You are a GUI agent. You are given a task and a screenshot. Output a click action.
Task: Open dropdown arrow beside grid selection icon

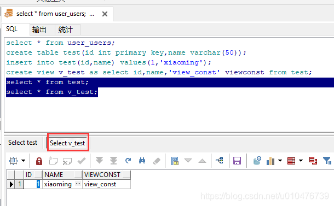point(23,161)
